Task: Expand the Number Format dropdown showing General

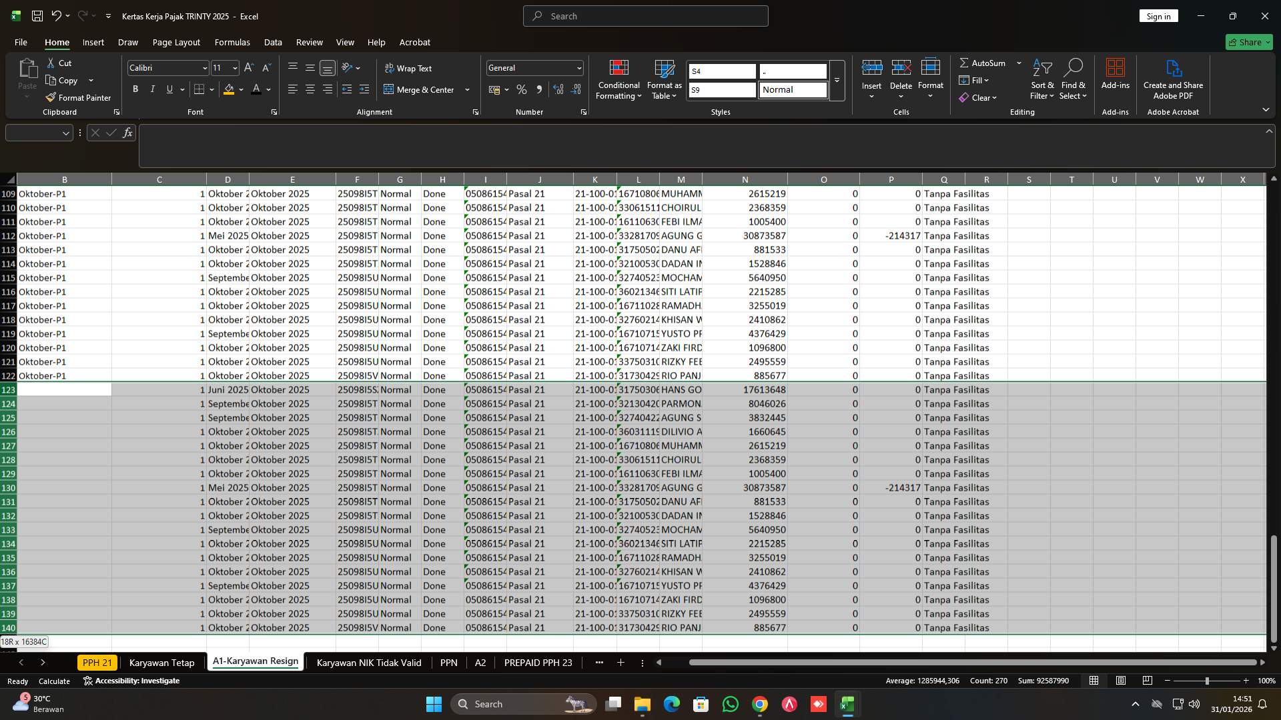Action: click(576, 67)
